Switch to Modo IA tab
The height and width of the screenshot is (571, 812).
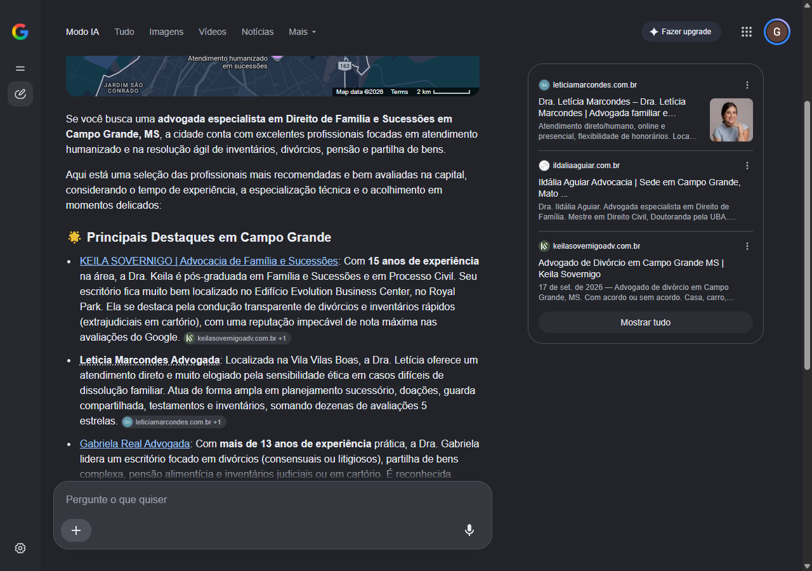click(82, 32)
